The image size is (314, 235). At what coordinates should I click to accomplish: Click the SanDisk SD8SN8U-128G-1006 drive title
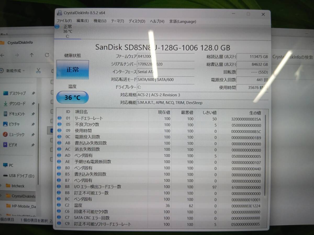163,47
